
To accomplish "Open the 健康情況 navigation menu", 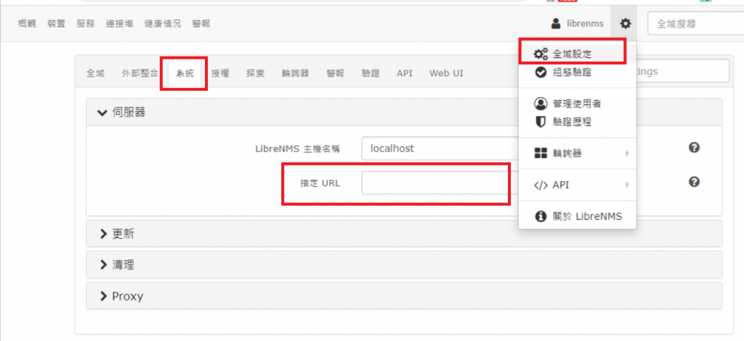I will tap(162, 24).
